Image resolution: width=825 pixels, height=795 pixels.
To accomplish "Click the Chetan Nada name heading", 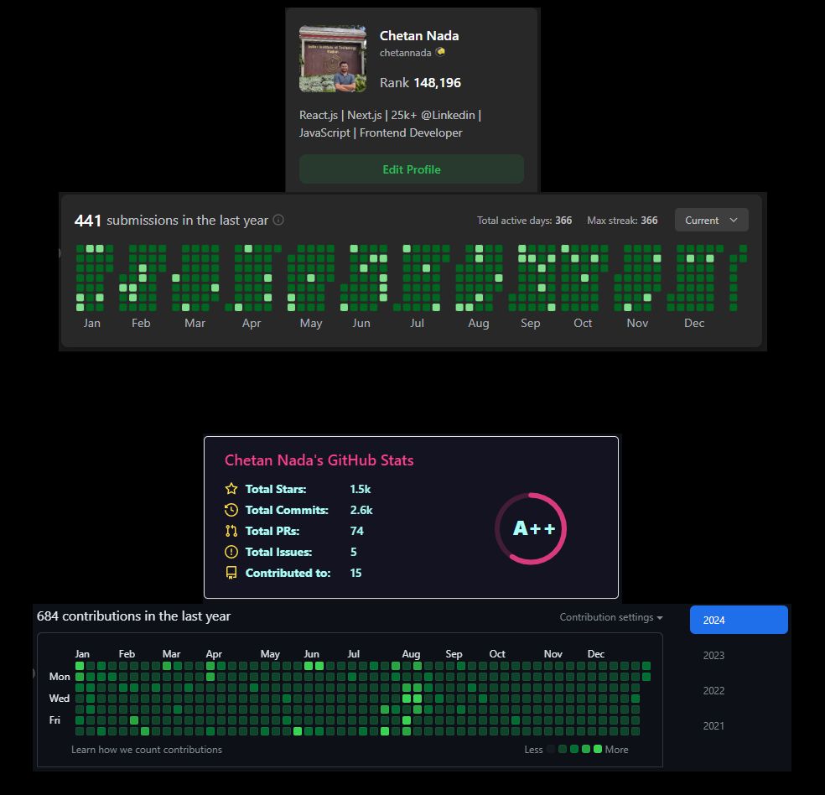I will (x=419, y=36).
